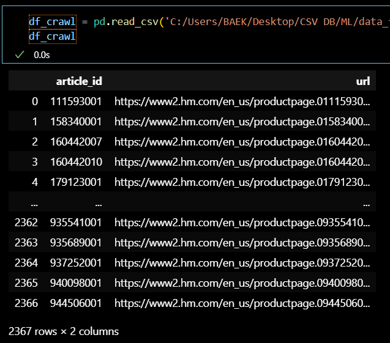Click the URL in row index 2
The width and height of the screenshot is (390, 343).
point(242,142)
